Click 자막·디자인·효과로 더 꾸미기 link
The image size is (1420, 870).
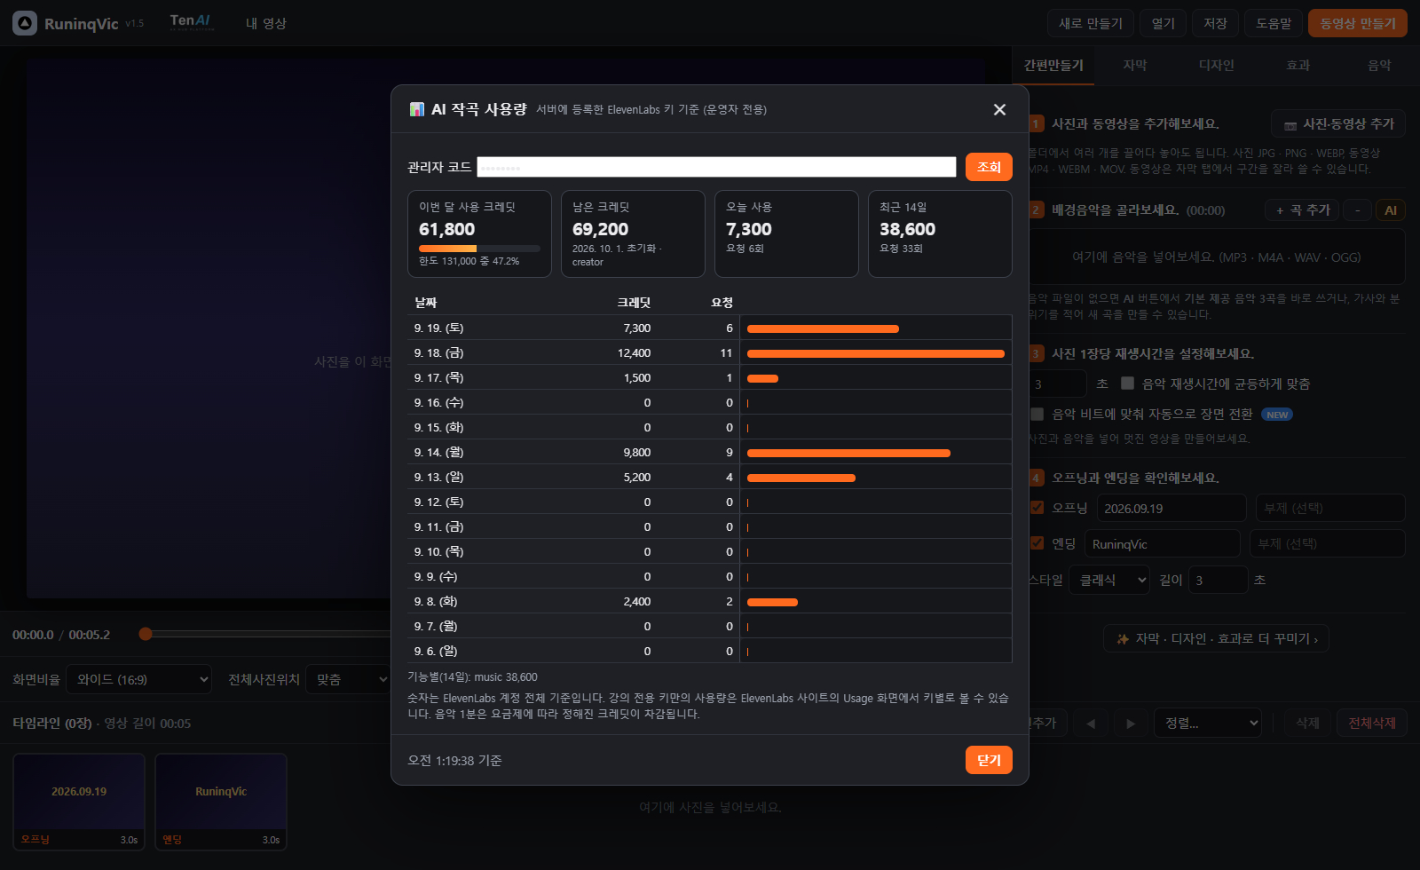coord(1216,638)
